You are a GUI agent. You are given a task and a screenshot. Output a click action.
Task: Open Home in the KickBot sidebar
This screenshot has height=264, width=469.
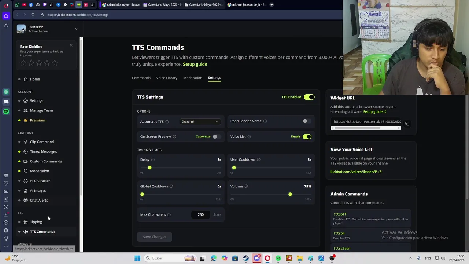(x=35, y=79)
